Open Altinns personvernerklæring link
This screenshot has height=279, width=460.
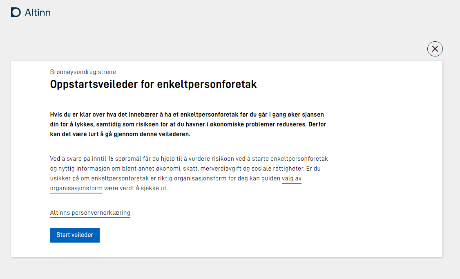90,213
